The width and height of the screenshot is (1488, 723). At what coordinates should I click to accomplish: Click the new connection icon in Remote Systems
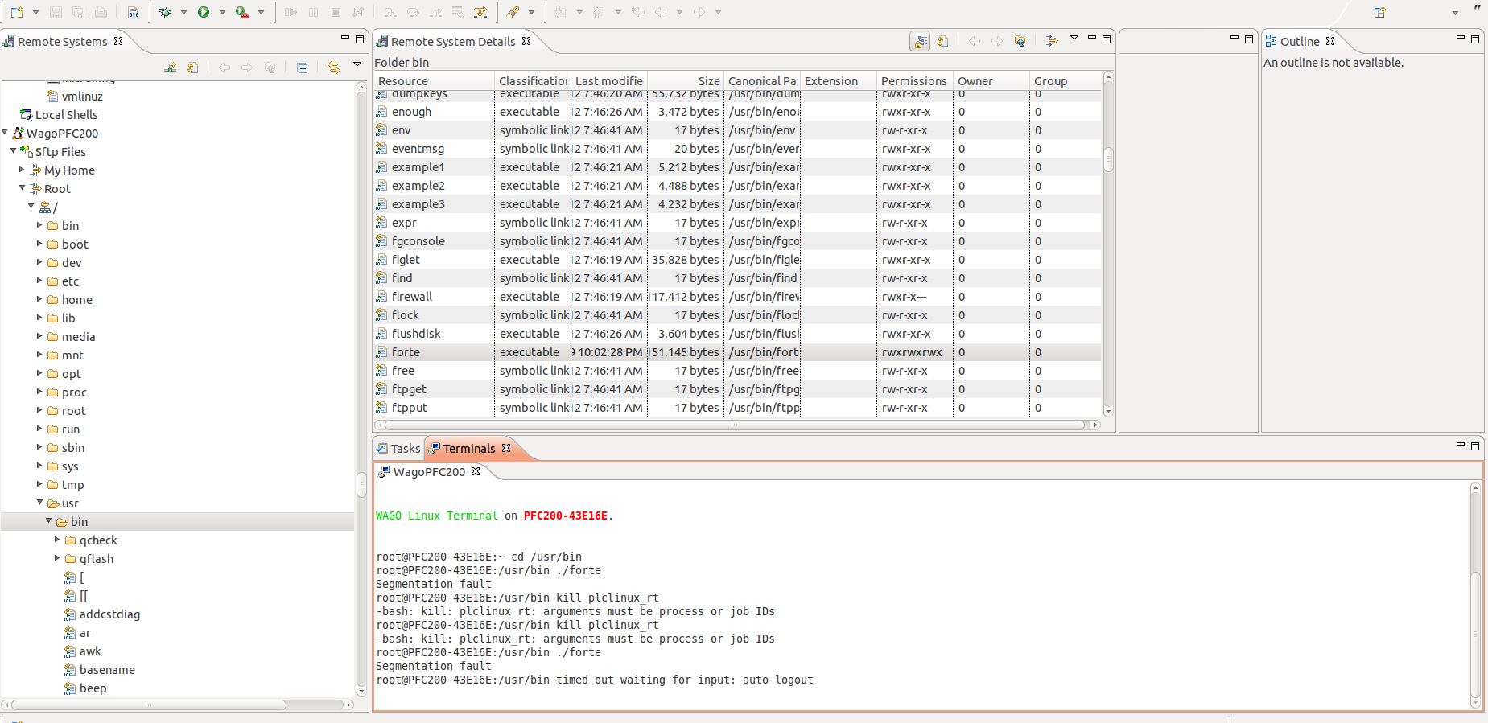(171, 68)
